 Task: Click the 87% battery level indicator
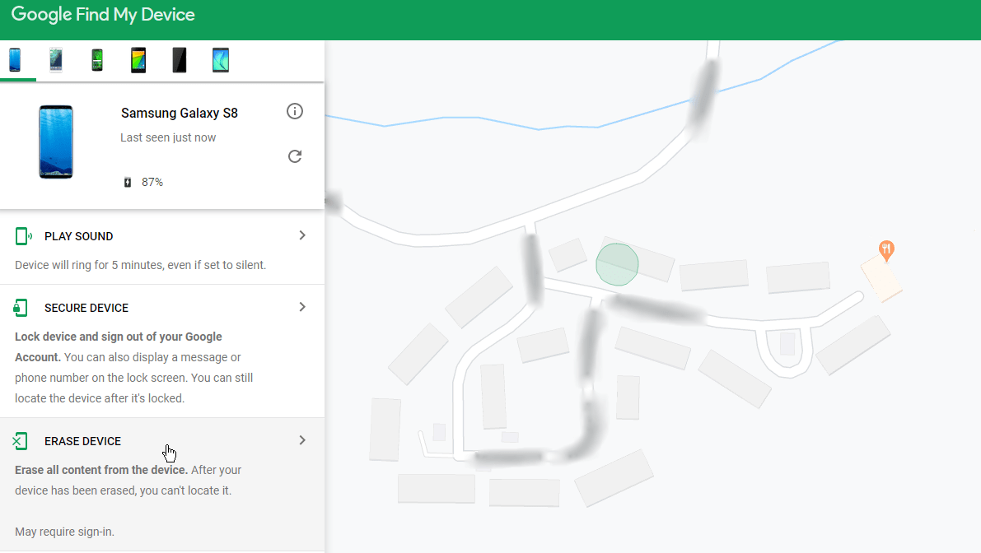pyautogui.click(x=151, y=181)
